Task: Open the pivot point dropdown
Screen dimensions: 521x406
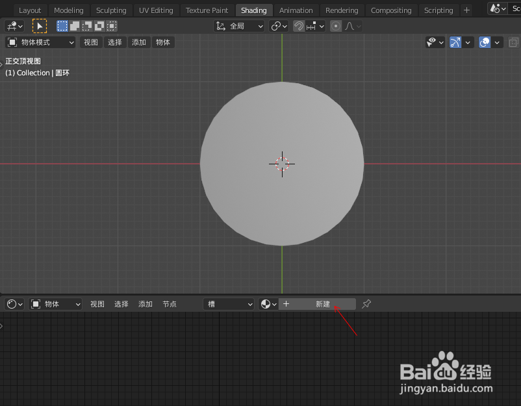Action: pyautogui.click(x=279, y=26)
